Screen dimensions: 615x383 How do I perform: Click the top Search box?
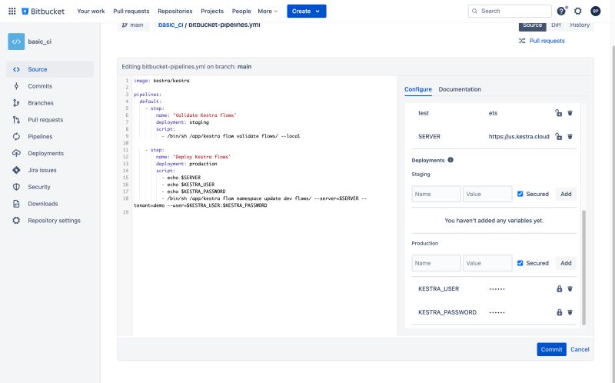pos(510,11)
